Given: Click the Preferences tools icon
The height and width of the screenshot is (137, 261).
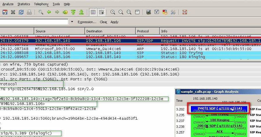Looking at the screenshot, I should (x=173, y=12).
